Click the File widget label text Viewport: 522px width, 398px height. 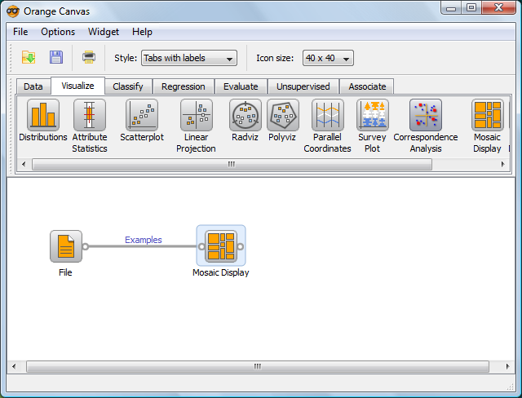pos(65,272)
